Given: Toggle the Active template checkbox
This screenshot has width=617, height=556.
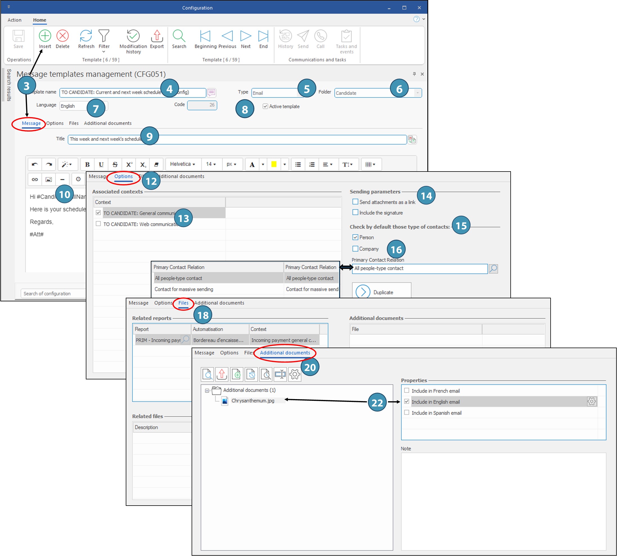Looking at the screenshot, I should tap(266, 106).
